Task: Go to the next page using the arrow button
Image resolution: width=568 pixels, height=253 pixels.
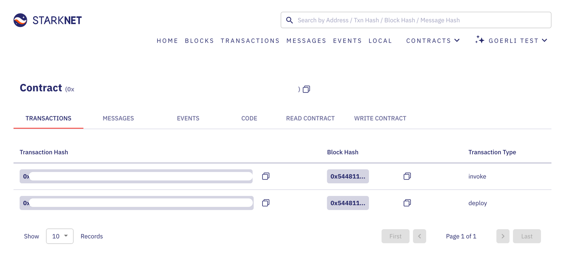Action: pyautogui.click(x=503, y=236)
